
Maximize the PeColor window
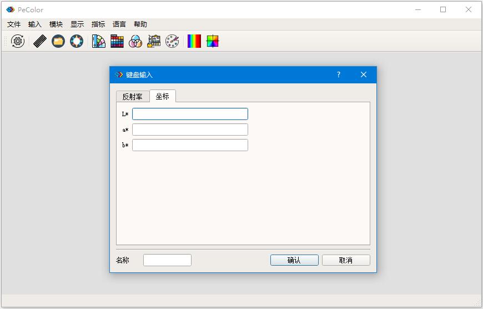point(443,9)
